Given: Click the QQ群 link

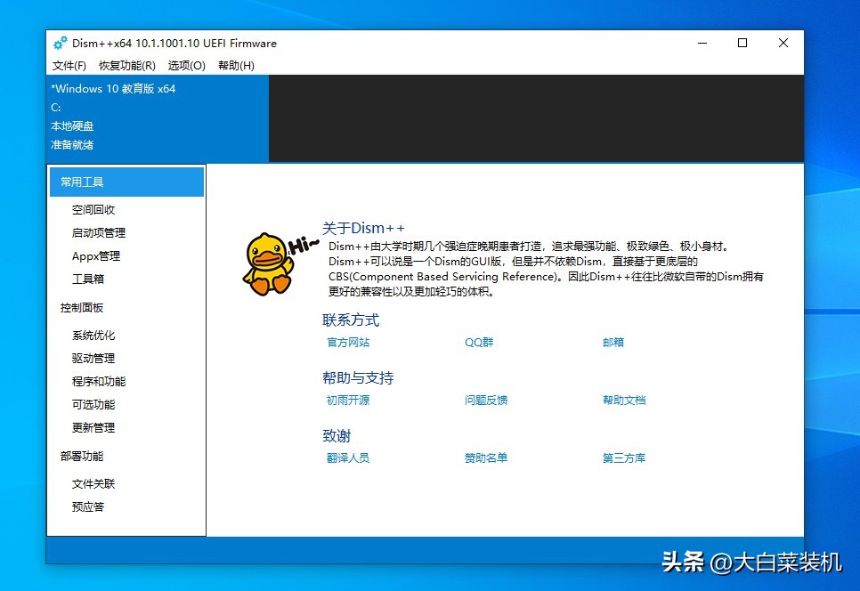Looking at the screenshot, I should (478, 342).
